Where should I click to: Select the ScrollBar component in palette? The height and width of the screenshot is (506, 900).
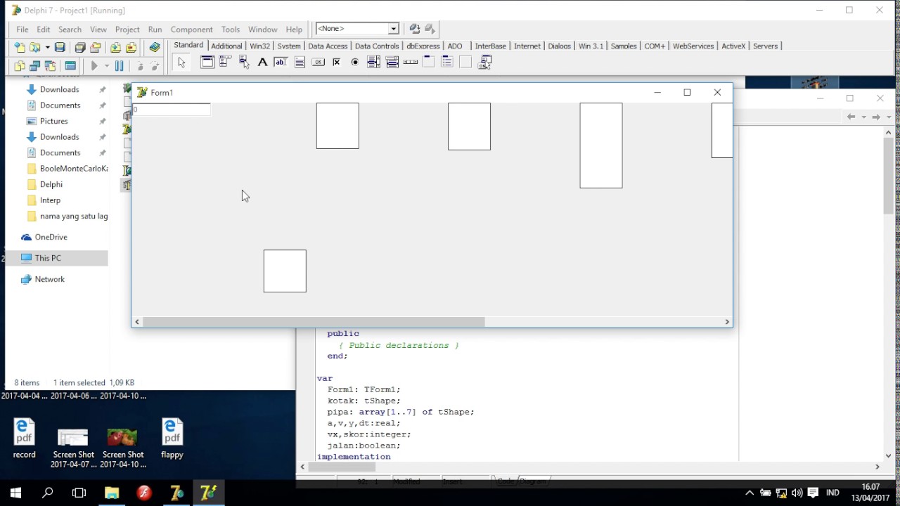(411, 63)
